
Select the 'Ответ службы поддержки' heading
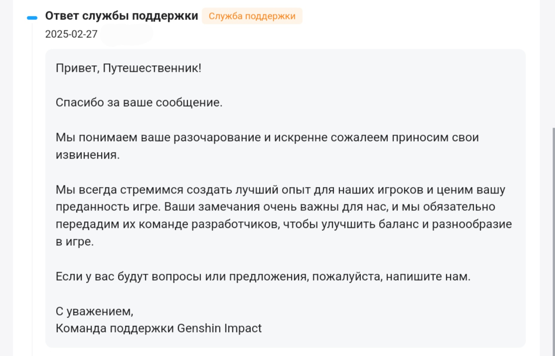[121, 16]
